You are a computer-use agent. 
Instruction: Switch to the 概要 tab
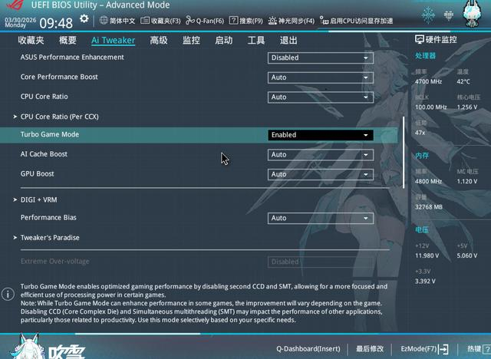tap(68, 41)
